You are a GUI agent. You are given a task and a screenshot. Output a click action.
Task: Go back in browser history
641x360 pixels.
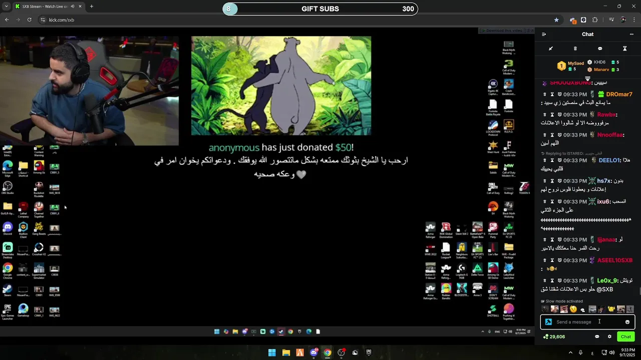pos(7,20)
